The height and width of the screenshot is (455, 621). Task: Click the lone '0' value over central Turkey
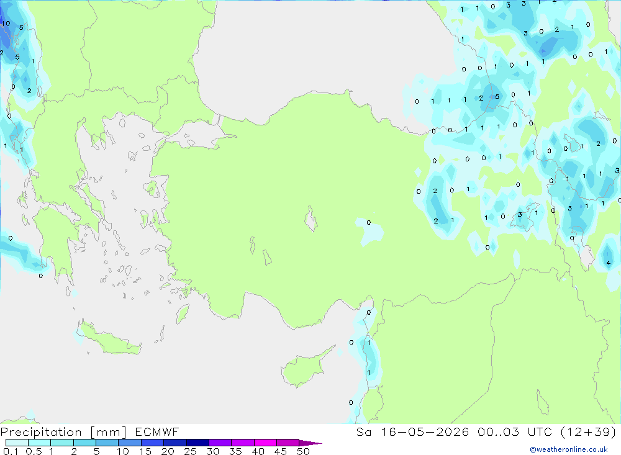(369, 223)
